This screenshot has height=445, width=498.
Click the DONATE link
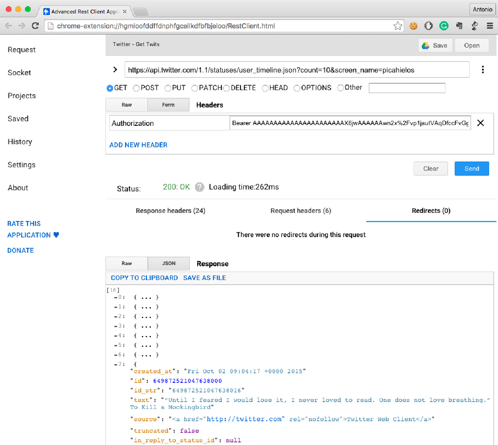tap(21, 251)
